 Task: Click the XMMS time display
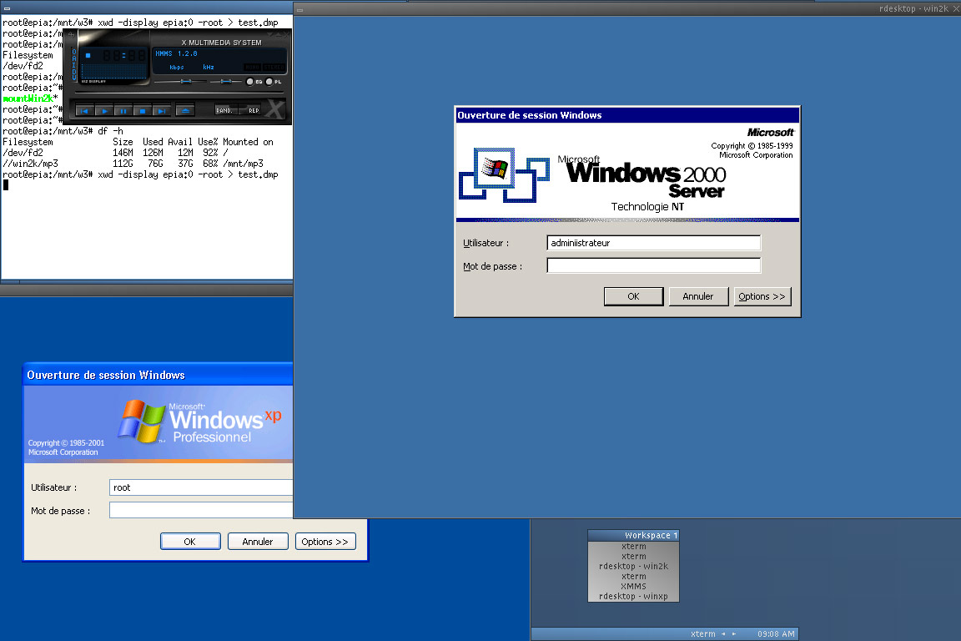[x=125, y=55]
